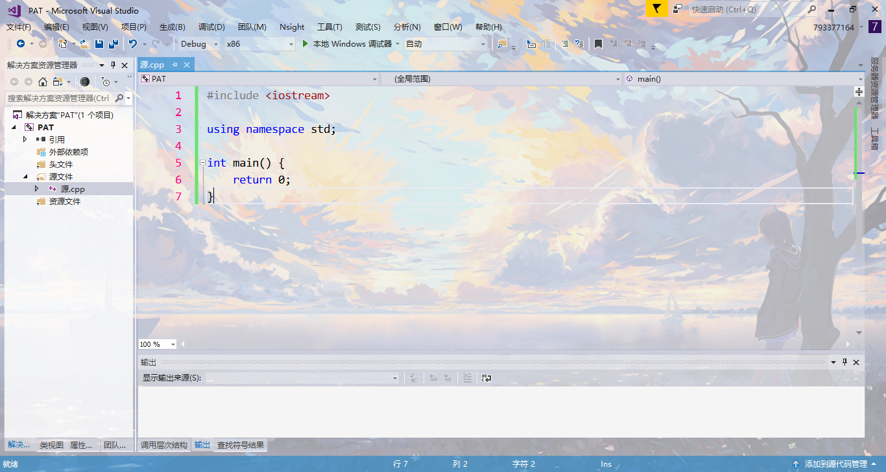
Task: Toggle bookmark using the bookmark icon
Action: (598, 43)
